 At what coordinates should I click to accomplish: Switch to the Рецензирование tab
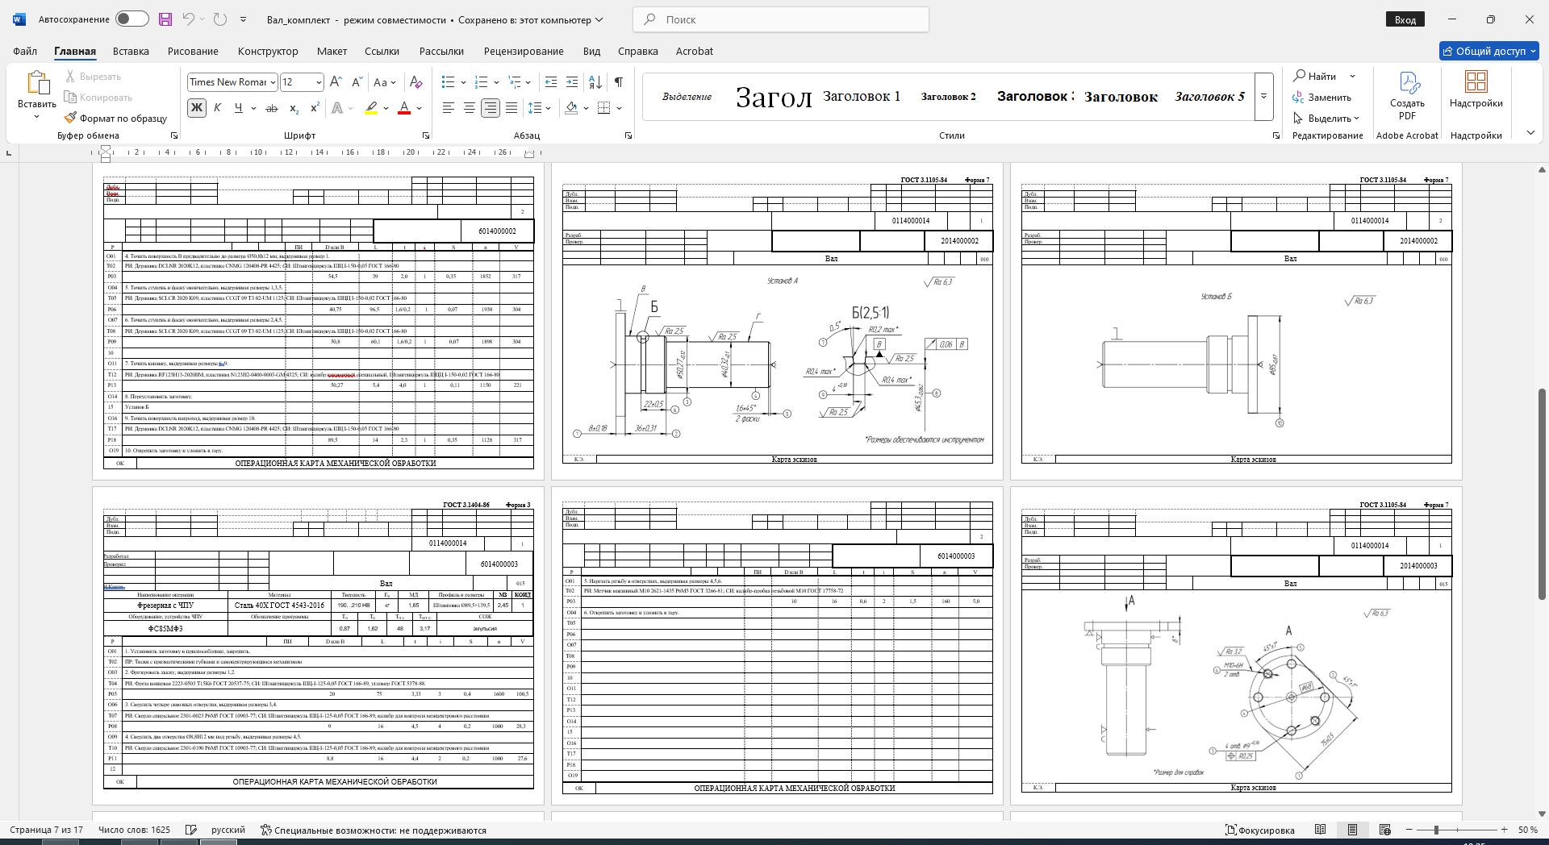(x=524, y=51)
